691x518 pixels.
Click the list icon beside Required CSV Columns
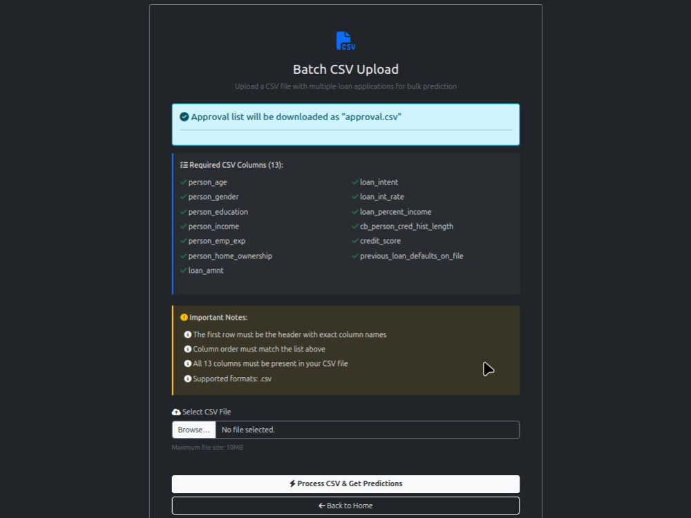(184, 165)
